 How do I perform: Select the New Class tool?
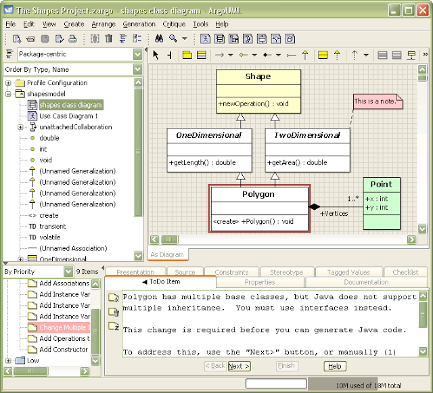202,55
